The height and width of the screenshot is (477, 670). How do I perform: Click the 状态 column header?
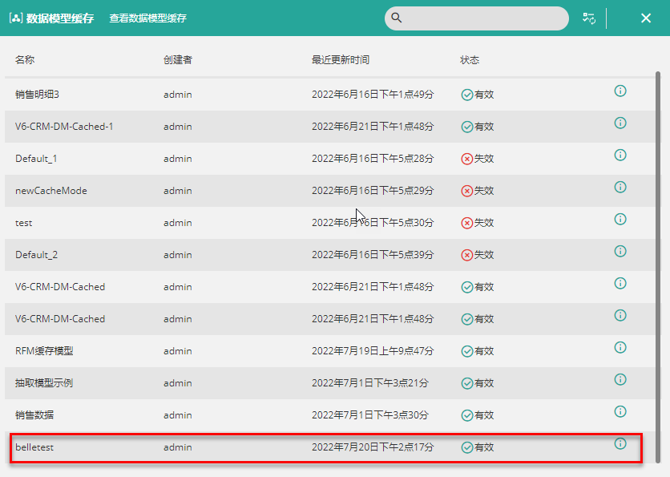(470, 60)
